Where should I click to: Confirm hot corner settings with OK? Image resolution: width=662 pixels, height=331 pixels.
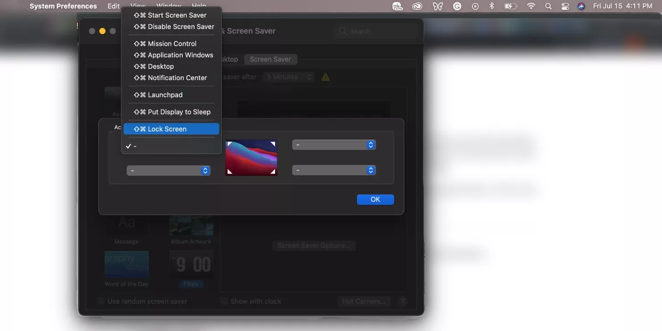tap(375, 199)
